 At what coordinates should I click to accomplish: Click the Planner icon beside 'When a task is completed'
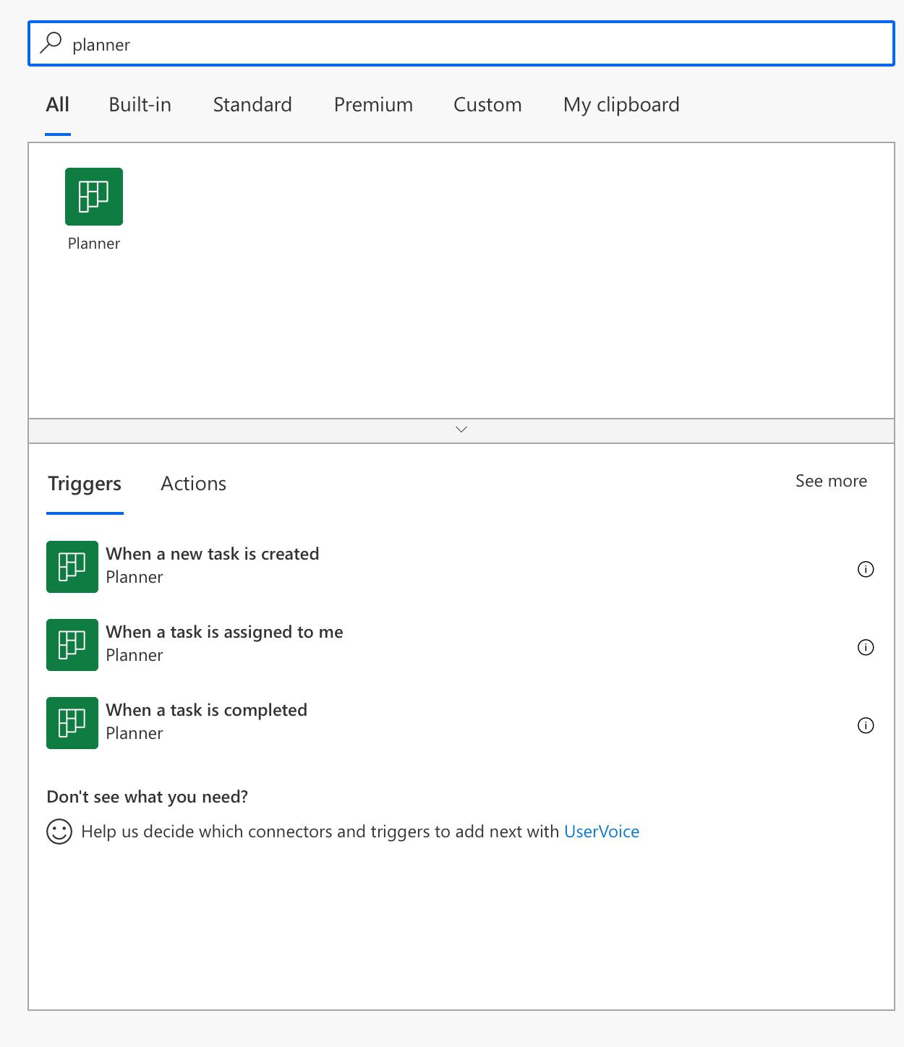click(x=72, y=722)
